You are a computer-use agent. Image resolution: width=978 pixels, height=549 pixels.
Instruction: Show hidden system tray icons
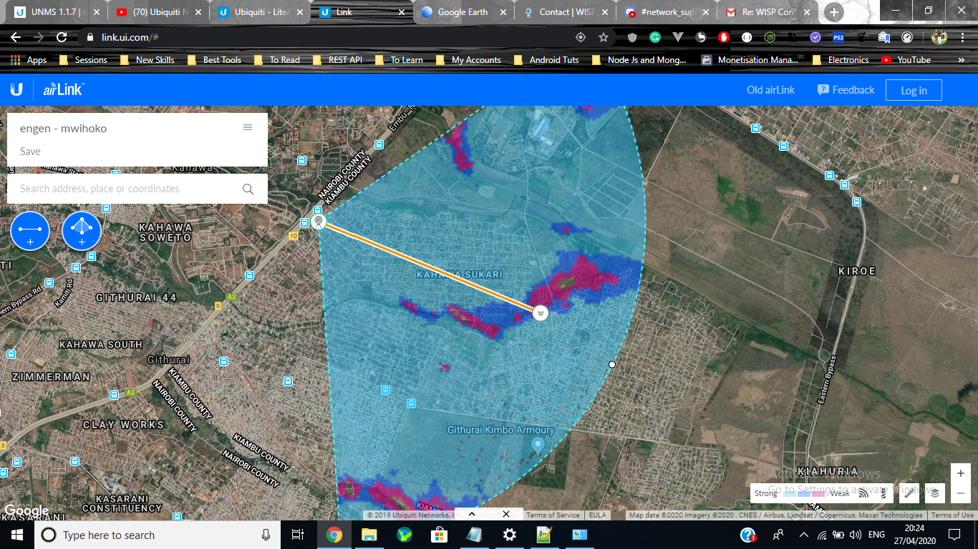coord(803,535)
